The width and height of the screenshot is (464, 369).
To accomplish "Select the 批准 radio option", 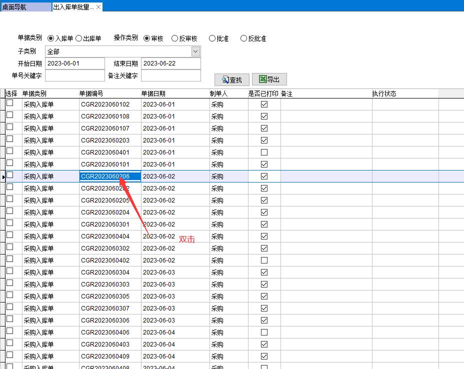I will (x=212, y=38).
